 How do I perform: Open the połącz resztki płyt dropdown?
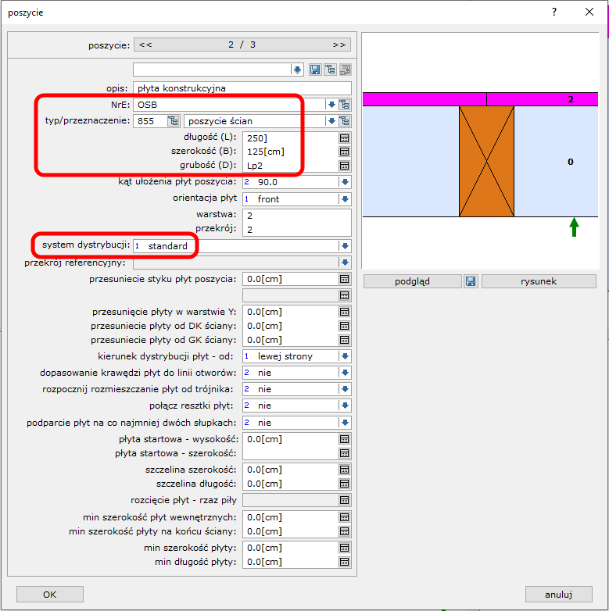pos(344,406)
